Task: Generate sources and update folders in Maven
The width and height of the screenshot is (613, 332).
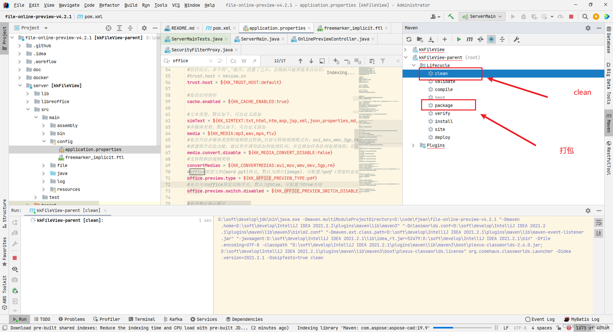Action: [x=420, y=39]
